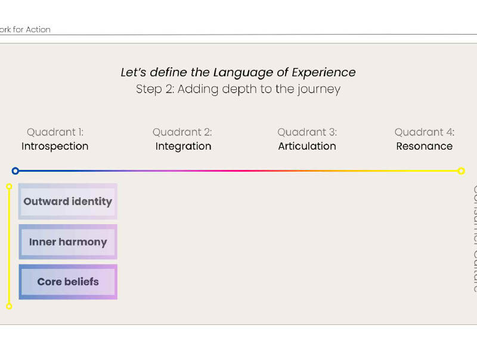
Task: Click the Quadrant 1 label
Action: point(55,132)
